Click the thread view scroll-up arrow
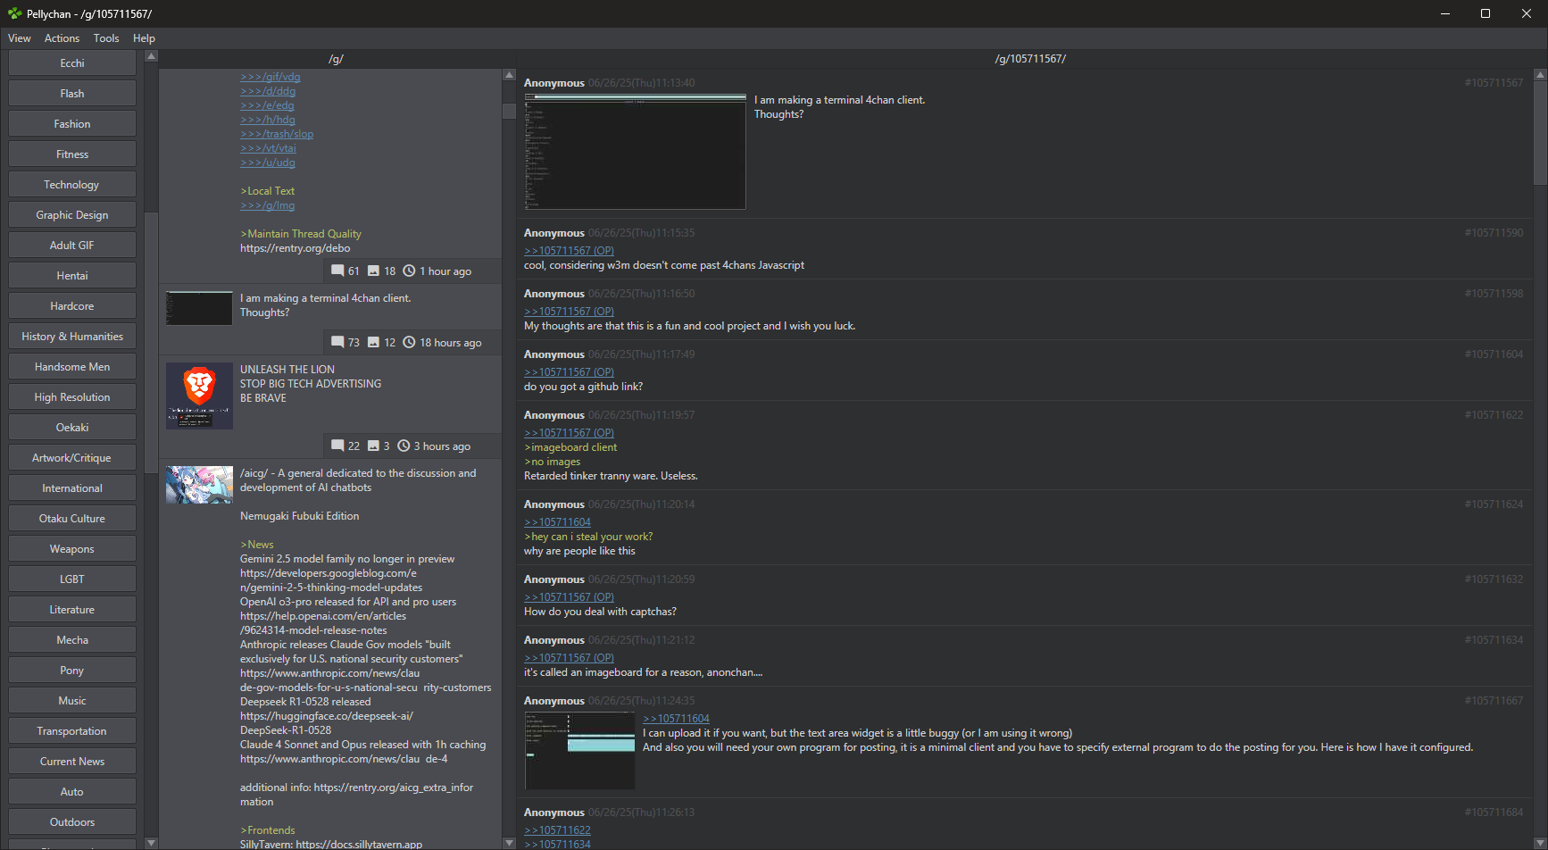Viewport: 1548px width, 850px height. click(1540, 76)
